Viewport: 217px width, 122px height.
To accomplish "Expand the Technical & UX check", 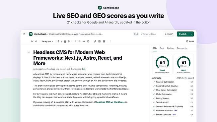I will (173, 102).
